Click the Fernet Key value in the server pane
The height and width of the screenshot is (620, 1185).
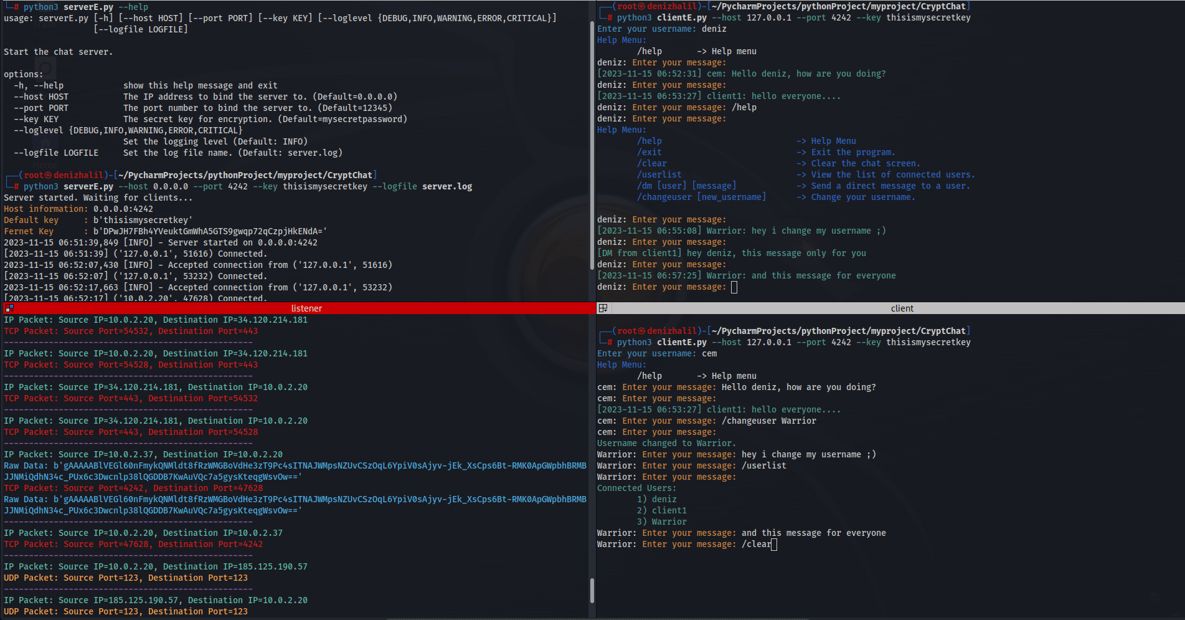pyautogui.click(x=209, y=231)
